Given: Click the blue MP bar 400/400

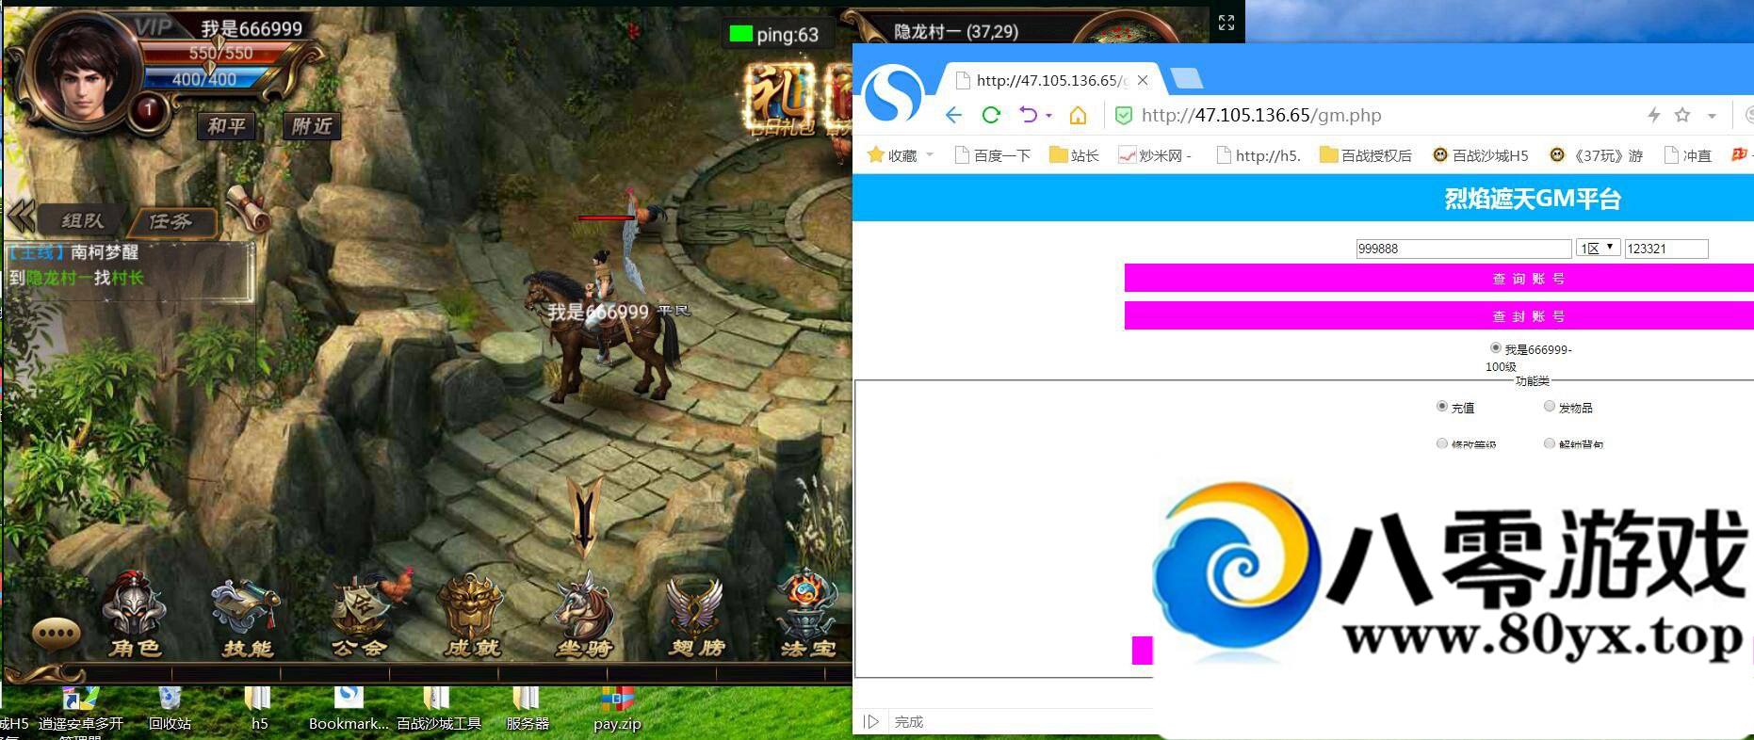Looking at the screenshot, I should (x=205, y=79).
